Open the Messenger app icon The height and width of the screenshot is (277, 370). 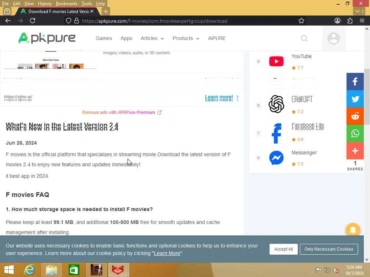coord(276,158)
